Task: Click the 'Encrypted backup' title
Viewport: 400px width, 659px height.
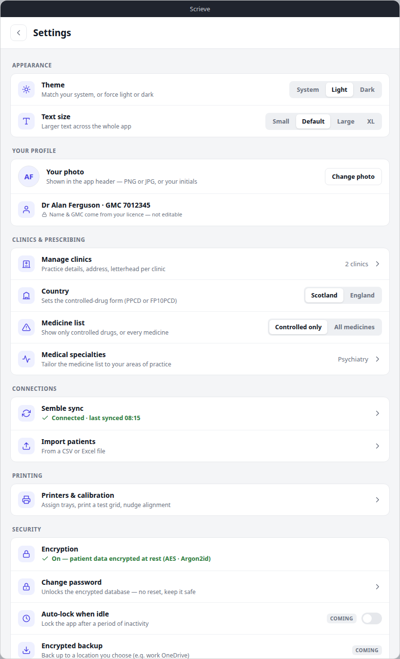Action: pyautogui.click(x=72, y=646)
